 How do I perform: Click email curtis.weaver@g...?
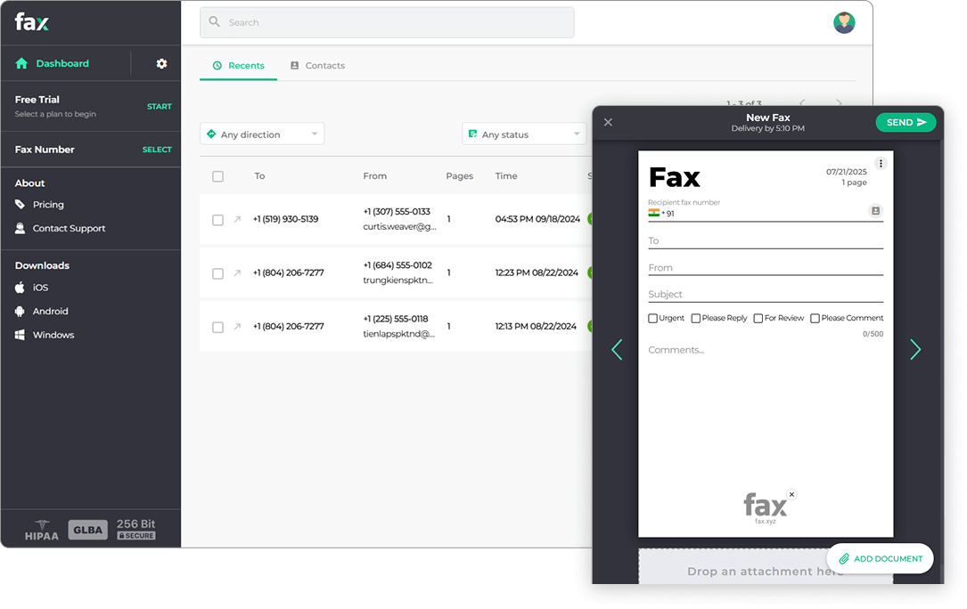[399, 226]
